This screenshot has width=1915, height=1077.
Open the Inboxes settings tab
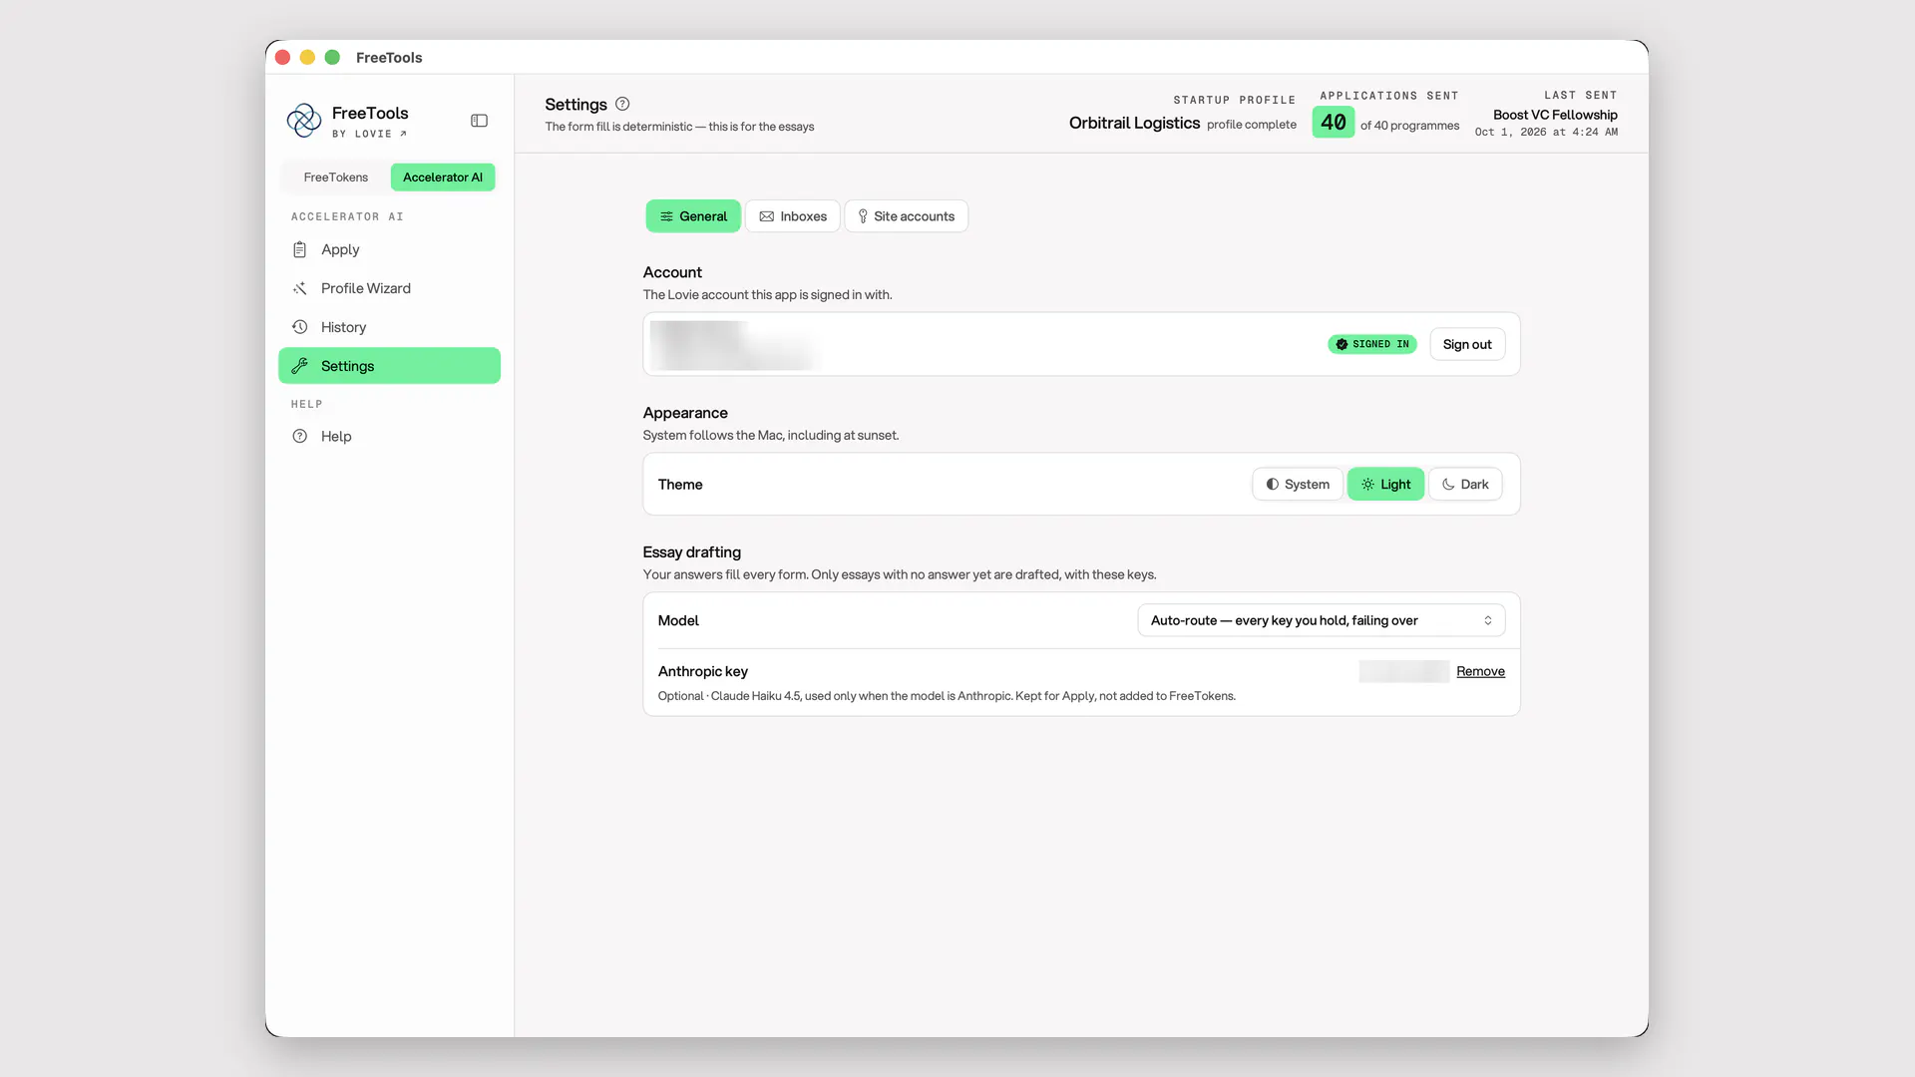(793, 216)
